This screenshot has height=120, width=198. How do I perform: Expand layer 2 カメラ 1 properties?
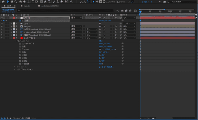pos(11,24)
